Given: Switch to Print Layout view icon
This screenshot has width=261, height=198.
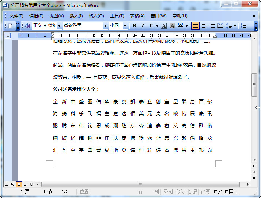Looking at the screenshot, I should pyautogui.click(x=19, y=184).
